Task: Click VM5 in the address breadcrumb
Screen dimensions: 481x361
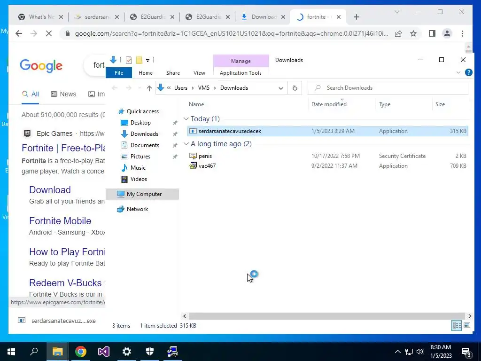Action: click(204, 88)
